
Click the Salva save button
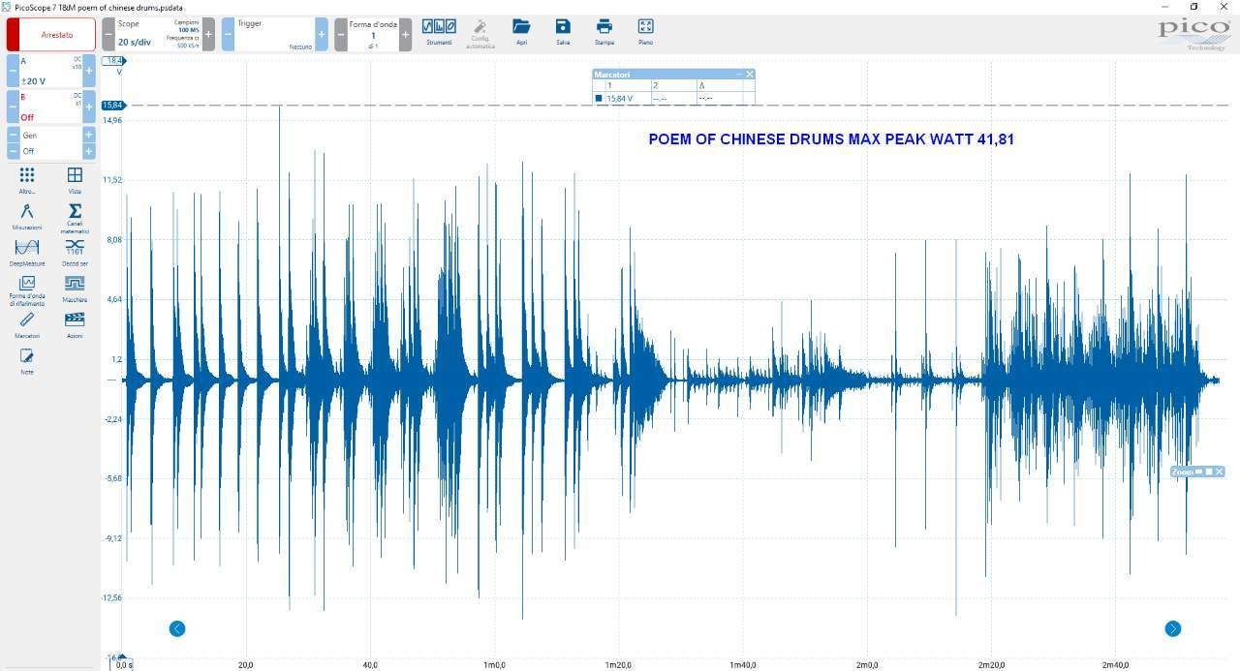(563, 31)
